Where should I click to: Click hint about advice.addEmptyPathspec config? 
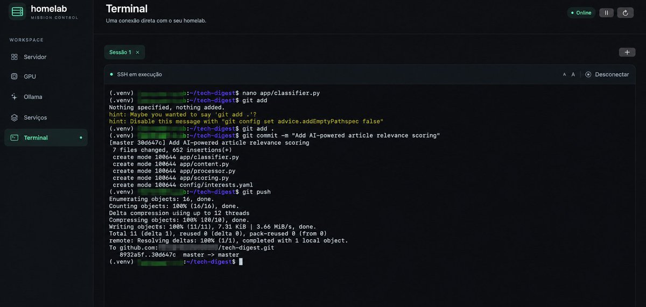pos(246,122)
